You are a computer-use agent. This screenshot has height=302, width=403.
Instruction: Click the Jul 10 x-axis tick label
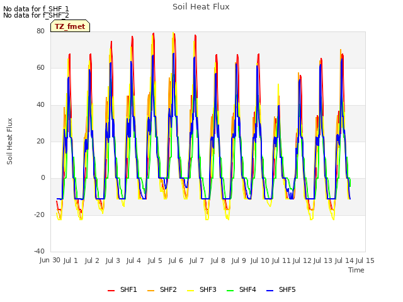click(259, 260)
